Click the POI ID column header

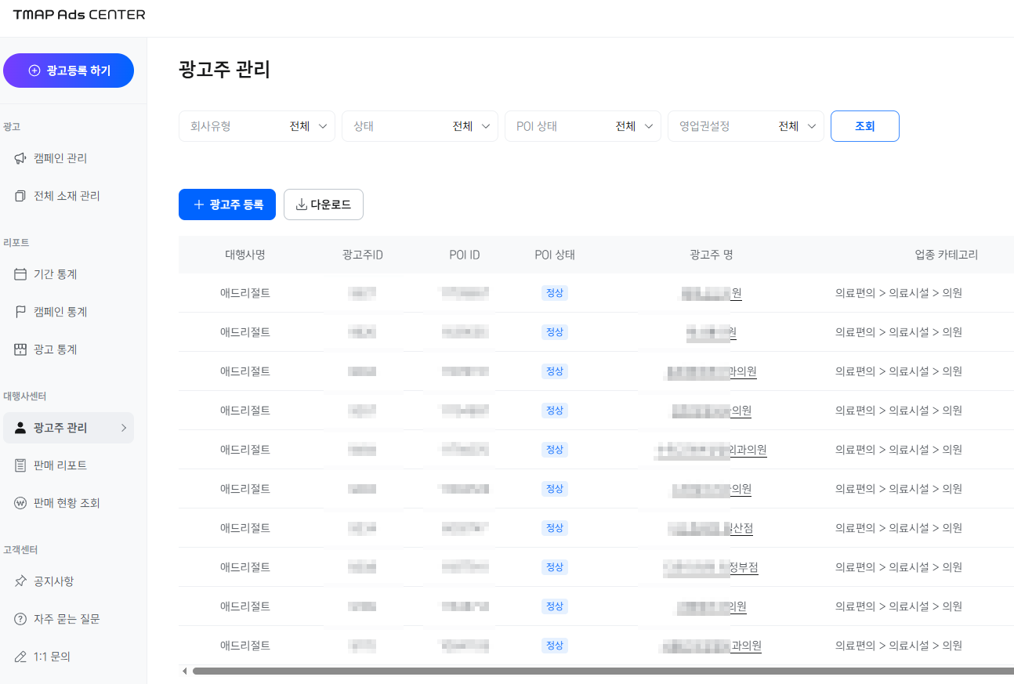coord(465,255)
